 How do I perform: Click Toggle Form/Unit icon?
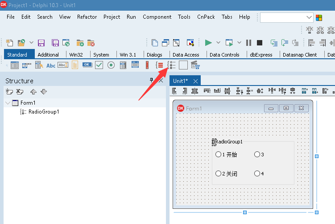[x=176, y=43]
